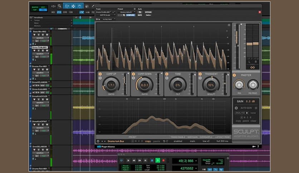Click COMP DOWN ratio knob 6.0:1
This screenshot has height=173, width=299.
tap(144, 85)
